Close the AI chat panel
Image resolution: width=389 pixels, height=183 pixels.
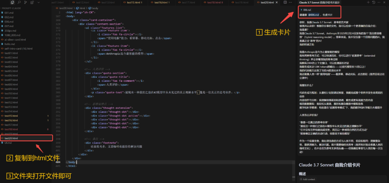click(384, 3)
